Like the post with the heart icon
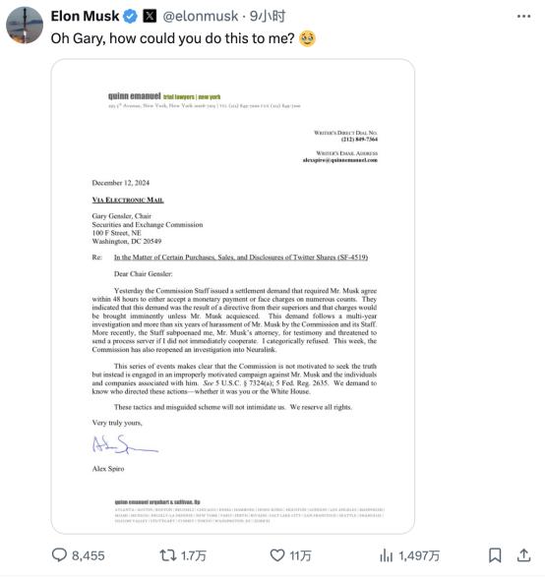Screen dimensions: 545x579 tap(277, 555)
